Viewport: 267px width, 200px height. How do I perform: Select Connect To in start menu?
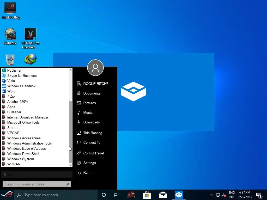point(95,142)
